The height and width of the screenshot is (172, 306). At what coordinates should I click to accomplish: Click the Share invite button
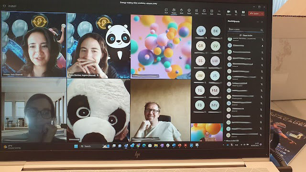point(246,35)
